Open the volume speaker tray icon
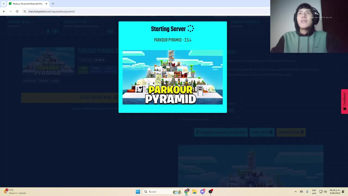This screenshot has width=348, height=196. point(325,192)
